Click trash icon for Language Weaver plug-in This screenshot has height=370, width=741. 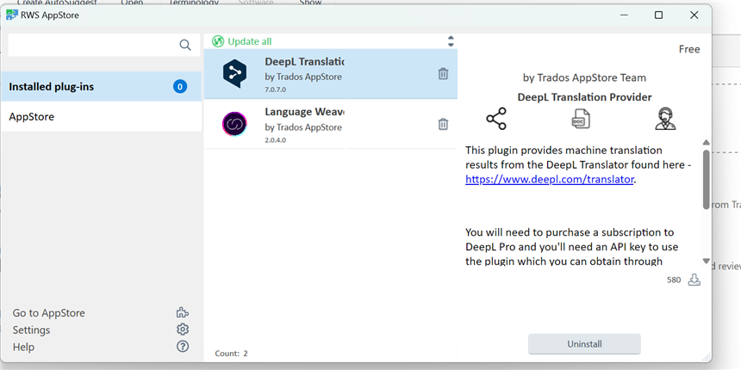443,124
